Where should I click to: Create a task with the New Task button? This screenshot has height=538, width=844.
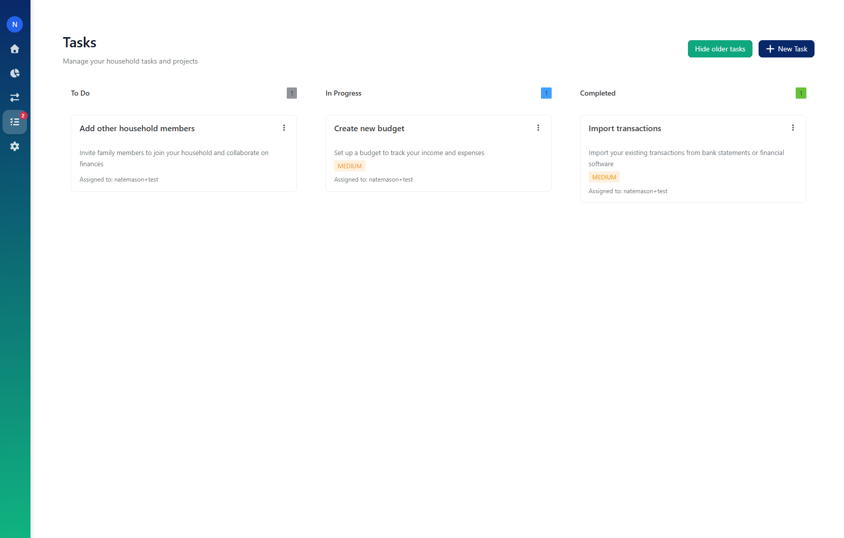[x=787, y=49]
